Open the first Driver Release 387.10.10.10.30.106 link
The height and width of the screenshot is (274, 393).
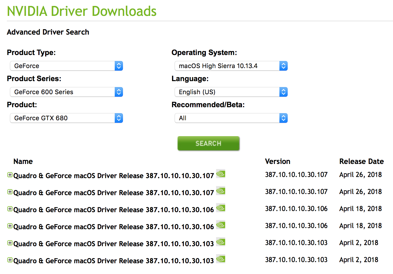point(114,210)
